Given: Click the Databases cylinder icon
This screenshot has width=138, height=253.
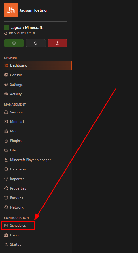Looking at the screenshot, I should tap(6, 169).
